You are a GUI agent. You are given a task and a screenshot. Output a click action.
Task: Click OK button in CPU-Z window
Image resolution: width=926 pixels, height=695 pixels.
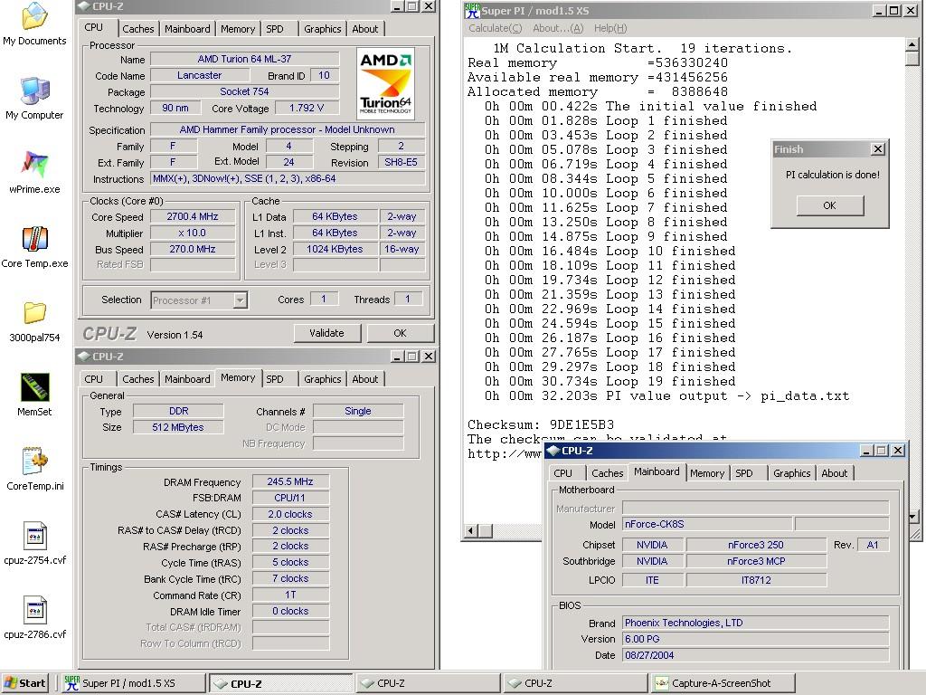[x=400, y=333]
